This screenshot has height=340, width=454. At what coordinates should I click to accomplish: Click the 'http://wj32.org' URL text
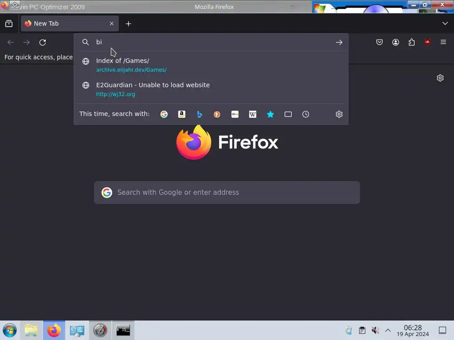[x=116, y=94]
